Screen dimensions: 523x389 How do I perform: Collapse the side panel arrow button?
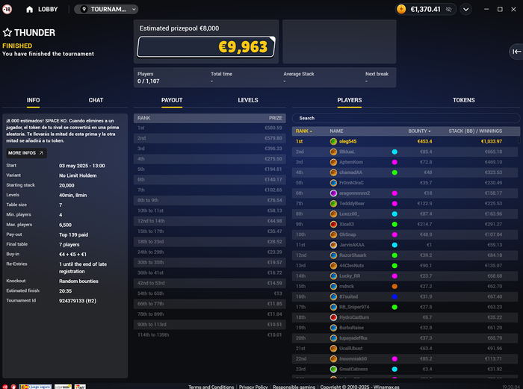pyautogui.click(x=516, y=52)
